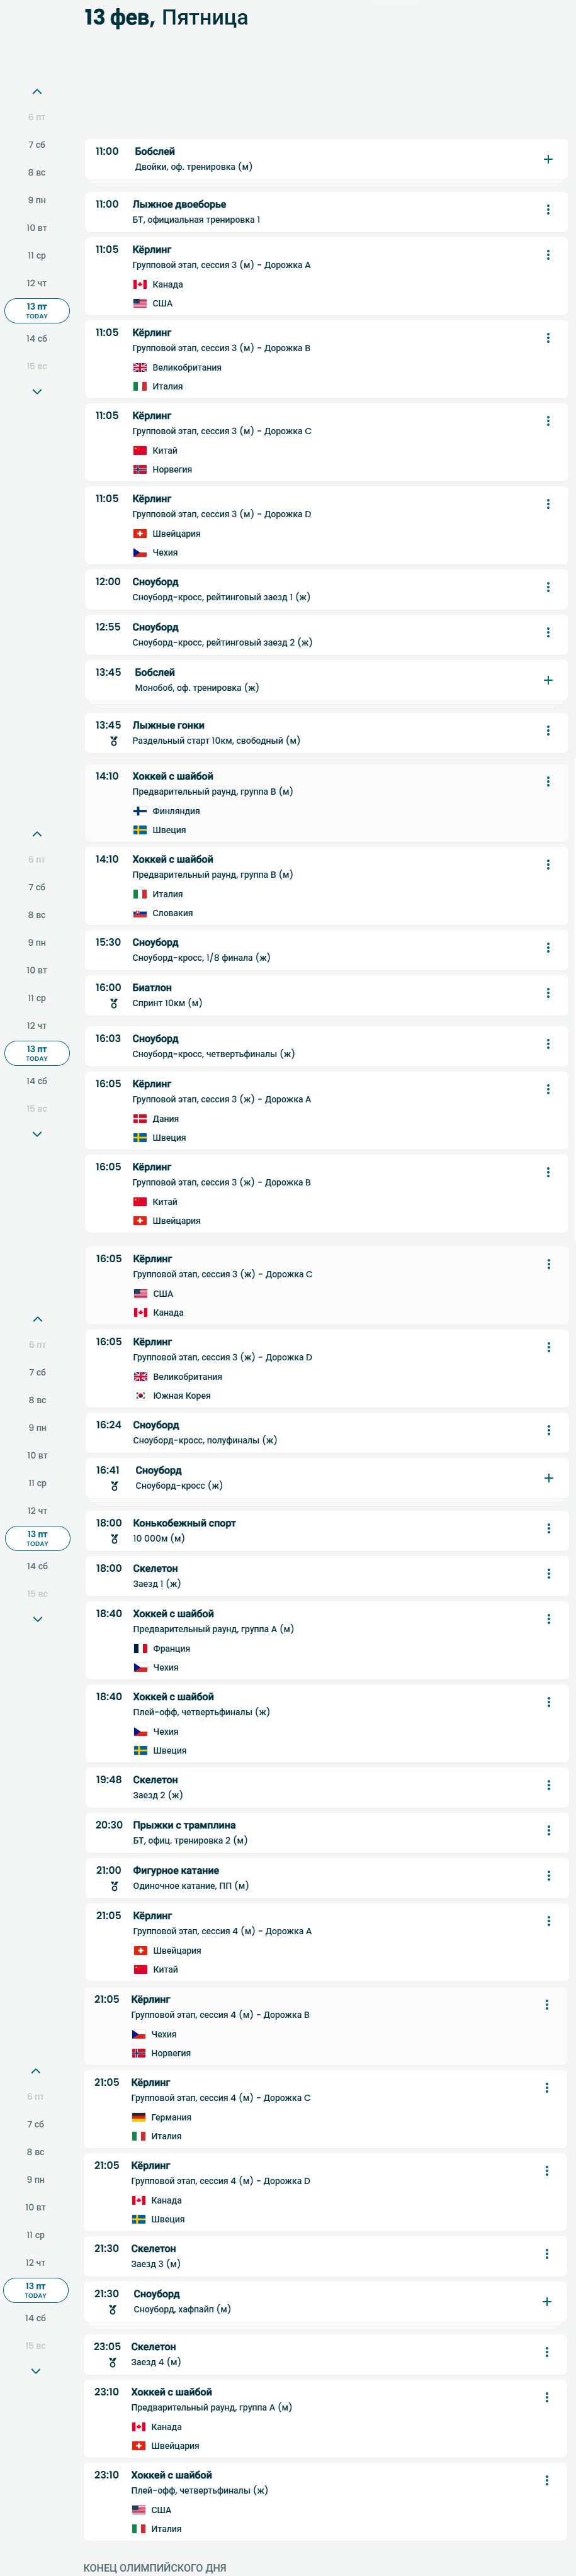Open options menu for 23:05 Скелетон Заезд 4
The height and width of the screenshot is (2576, 576).
click(547, 2352)
